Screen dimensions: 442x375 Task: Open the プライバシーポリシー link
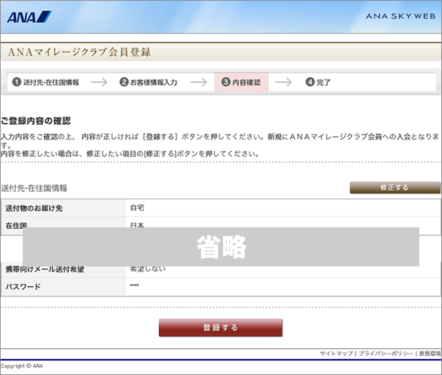click(385, 354)
